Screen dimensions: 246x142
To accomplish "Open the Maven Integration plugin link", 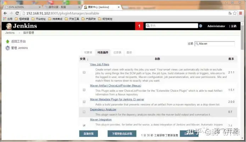I will click(101, 120).
